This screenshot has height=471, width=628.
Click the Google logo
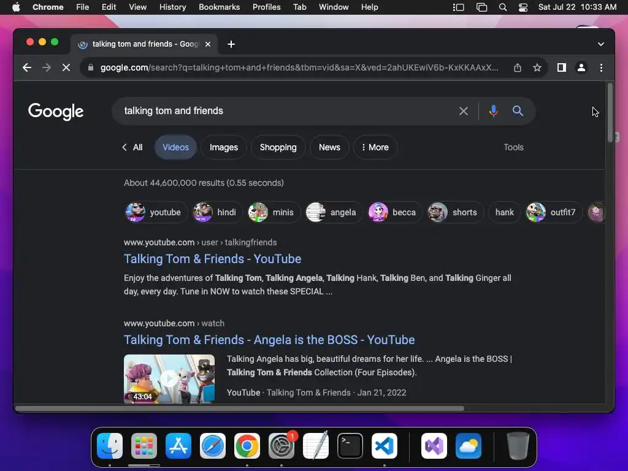[x=56, y=112]
